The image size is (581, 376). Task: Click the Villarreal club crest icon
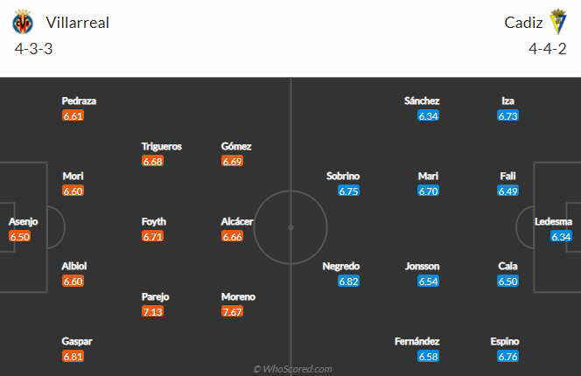pos(23,22)
